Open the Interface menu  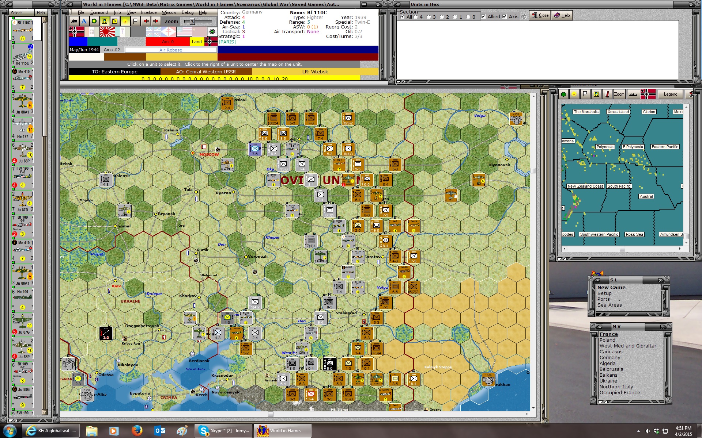tap(149, 12)
